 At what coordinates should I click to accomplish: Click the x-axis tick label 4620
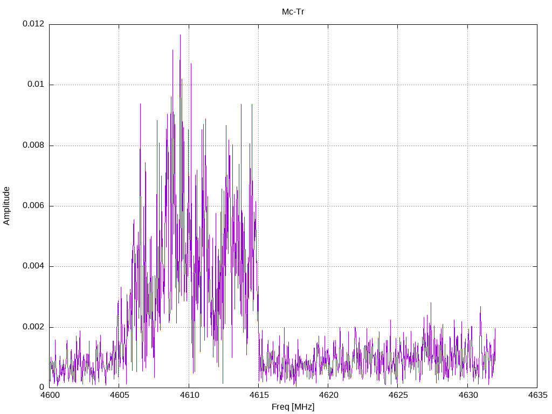click(x=328, y=395)
